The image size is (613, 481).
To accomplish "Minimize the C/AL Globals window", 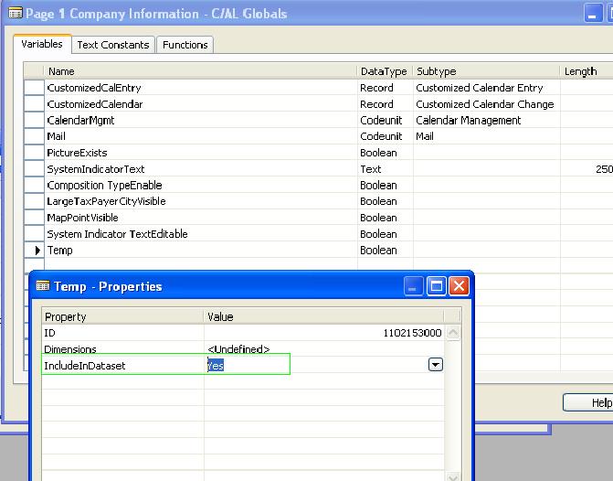I will (x=593, y=14).
